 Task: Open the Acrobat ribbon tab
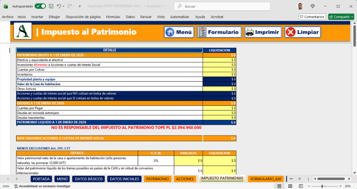point(217,17)
